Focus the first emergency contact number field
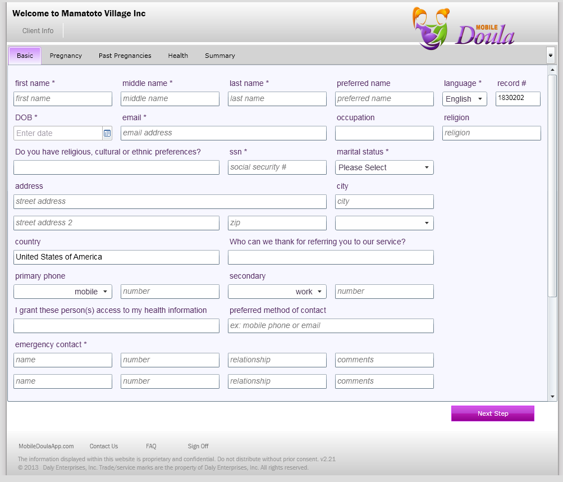563x482 pixels. (170, 360)
